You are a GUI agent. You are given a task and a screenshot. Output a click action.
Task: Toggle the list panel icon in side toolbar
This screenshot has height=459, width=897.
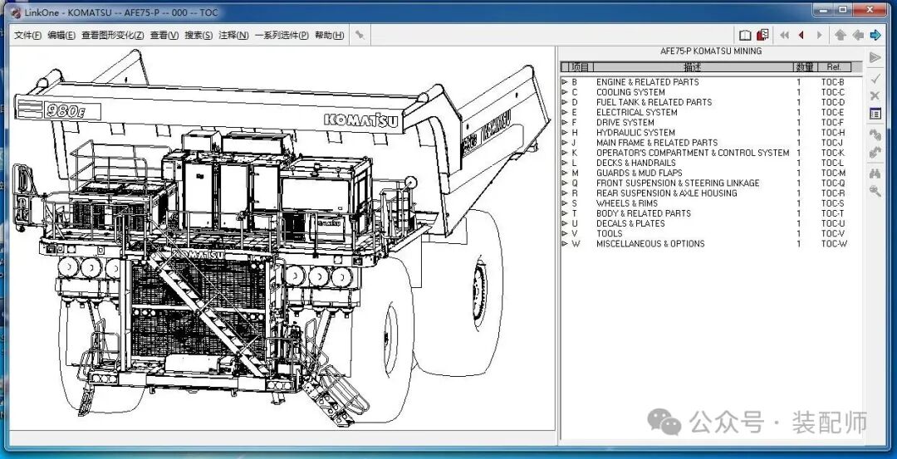click(875, 114)
